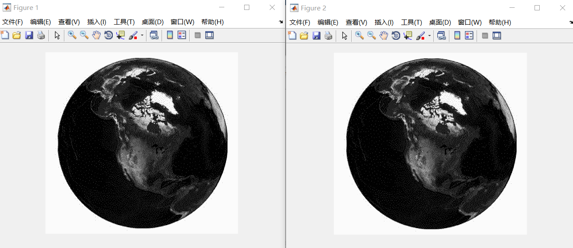The image size is (573, 248).
Task: Activate Zoom In tool in Figure 1
Action: pos(72,35)
